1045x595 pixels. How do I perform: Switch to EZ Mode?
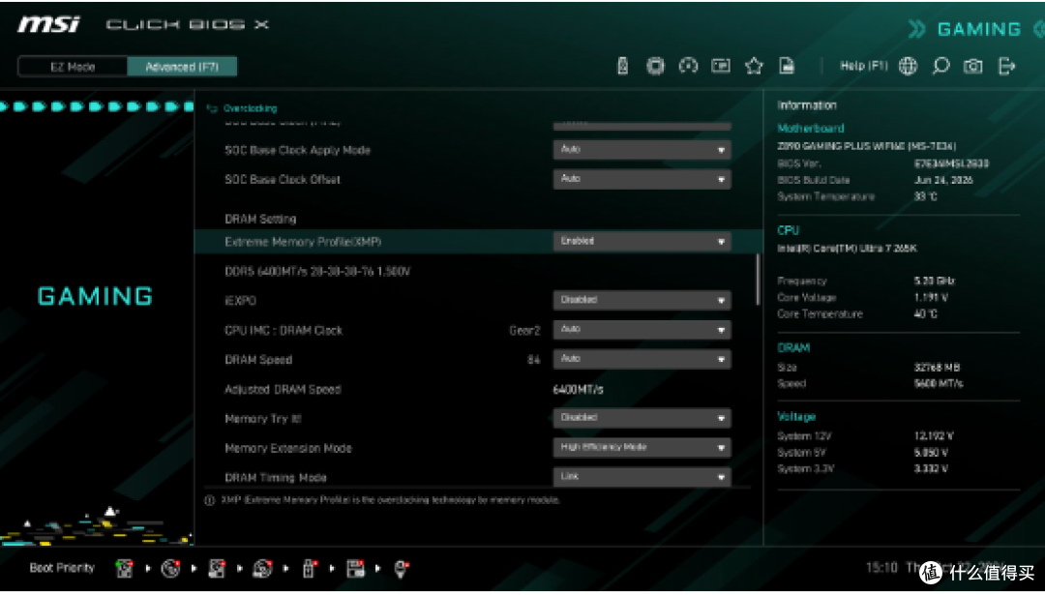coord(73,67)
